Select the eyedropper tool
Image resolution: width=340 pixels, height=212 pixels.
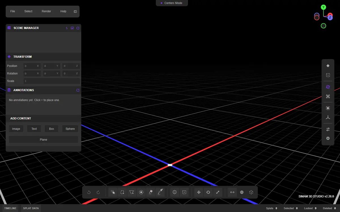(160, 192)
